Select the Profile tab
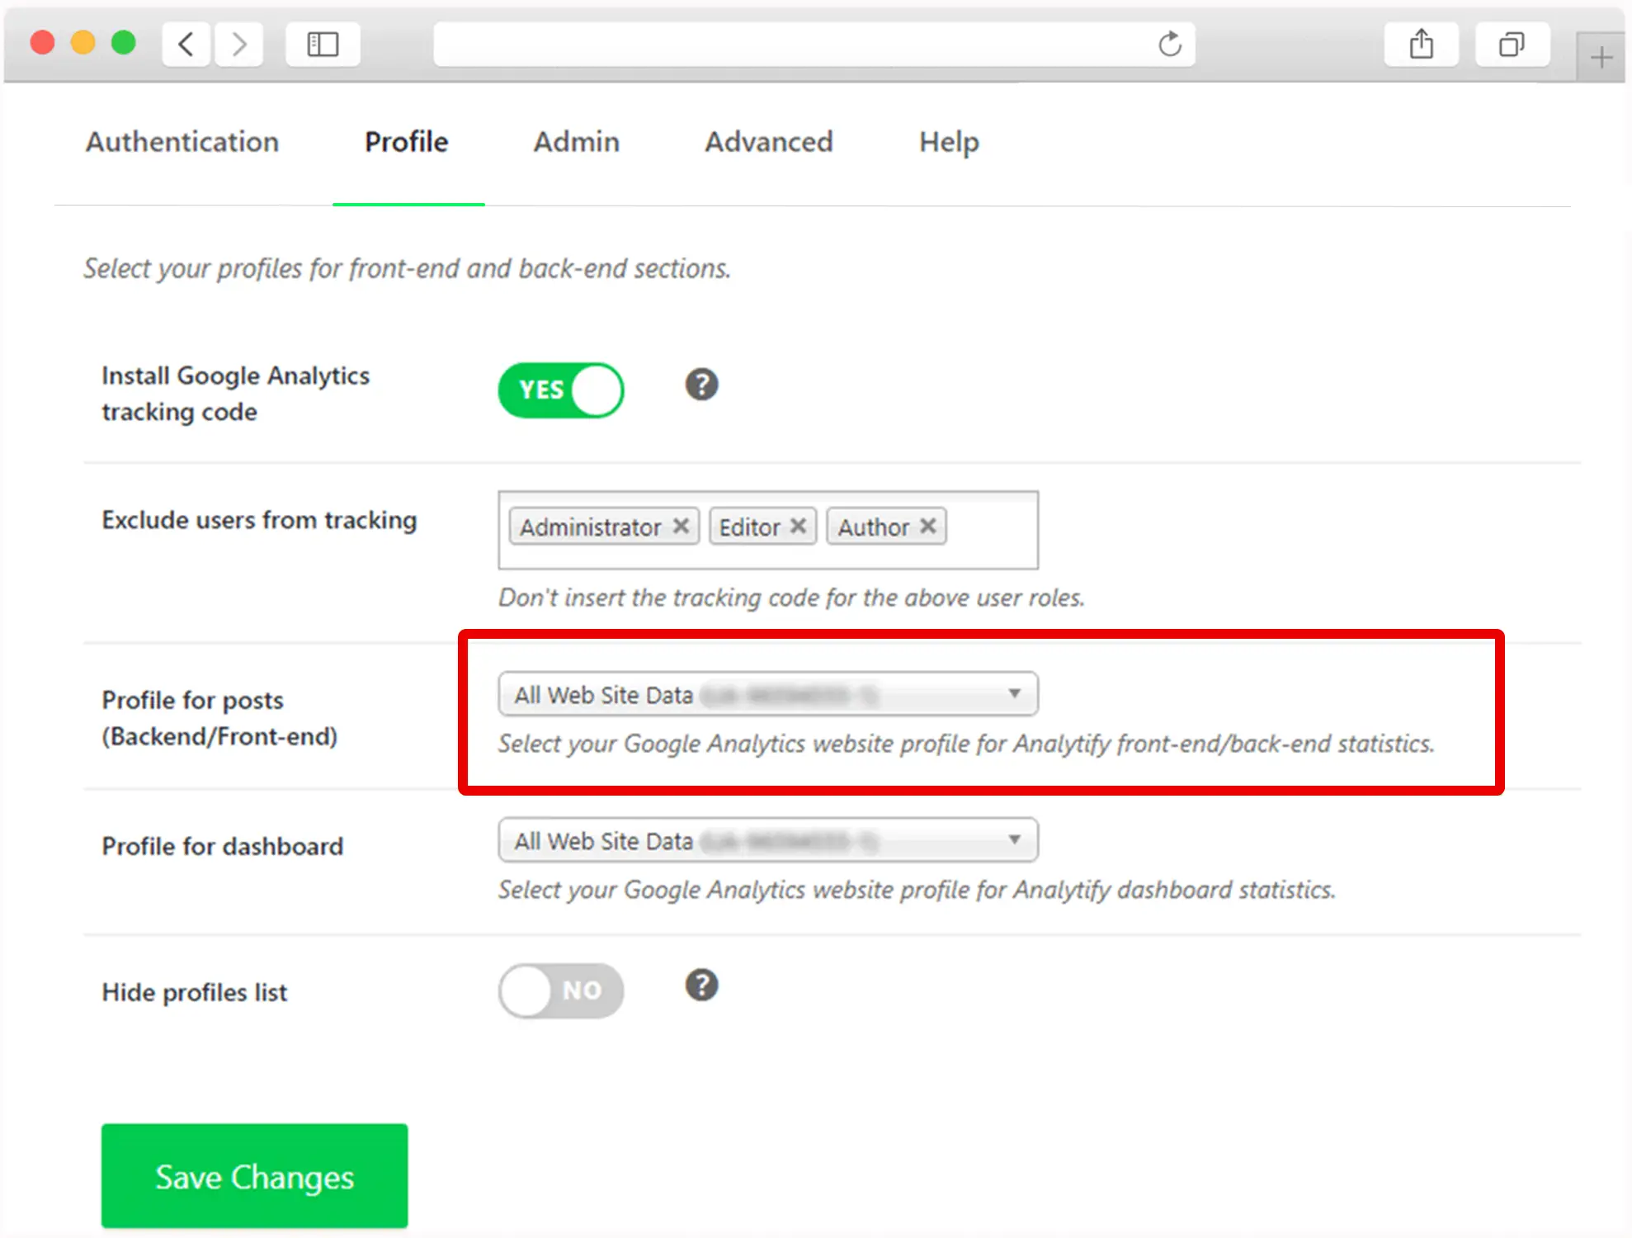 click(407, 142)
